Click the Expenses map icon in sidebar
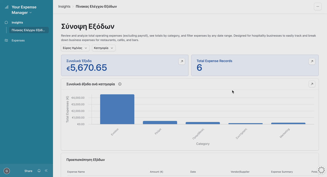Screen dimensions: 327x177 click(6, 41)
